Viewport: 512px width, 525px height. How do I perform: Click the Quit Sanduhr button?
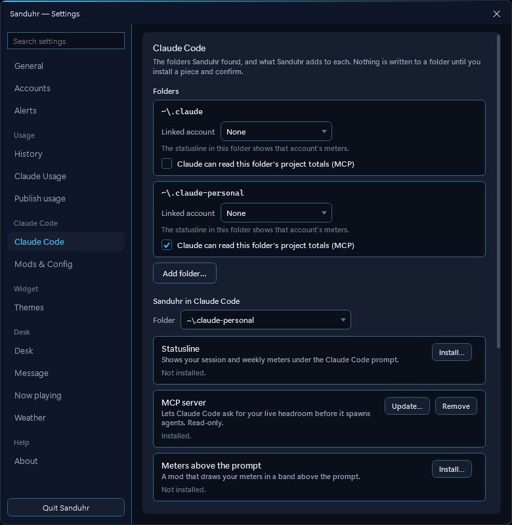pyautogui.click(x=66, y=507)
